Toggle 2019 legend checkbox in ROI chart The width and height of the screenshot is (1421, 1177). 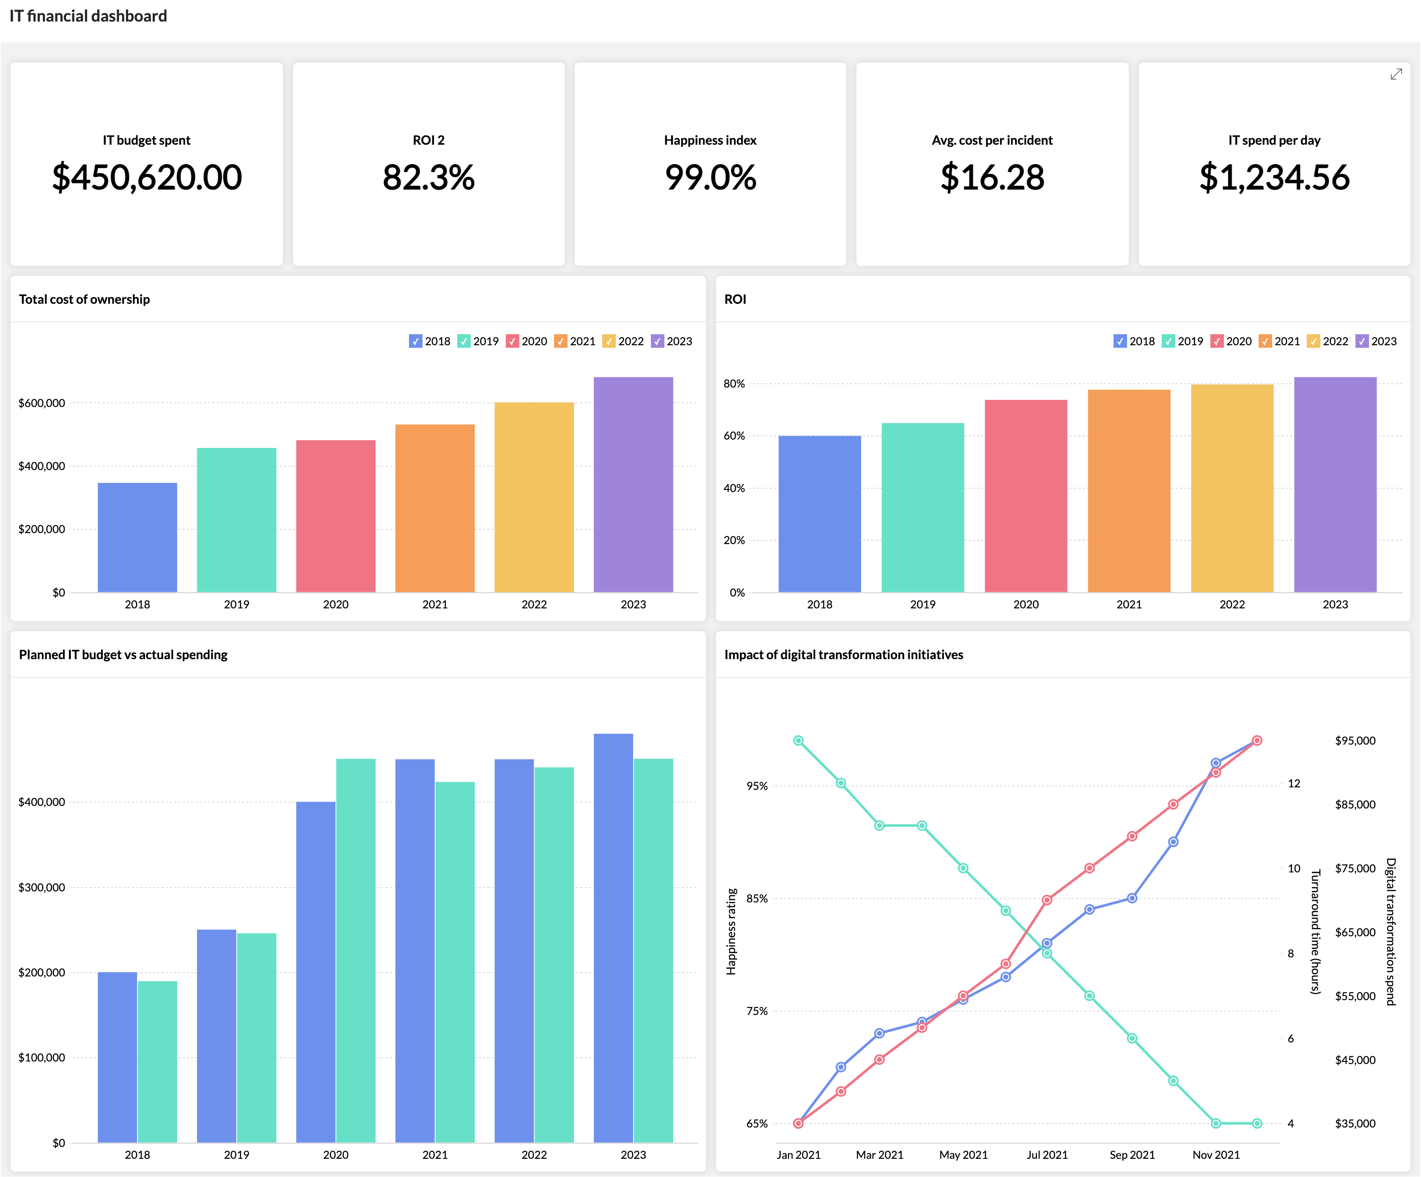[x=1168, y=341]
